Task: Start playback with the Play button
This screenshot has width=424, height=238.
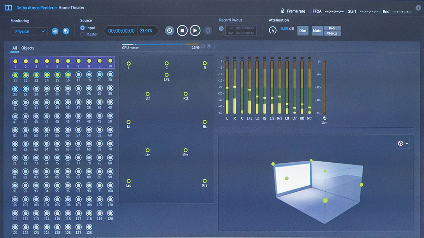Action: click(x=195, y=31)
